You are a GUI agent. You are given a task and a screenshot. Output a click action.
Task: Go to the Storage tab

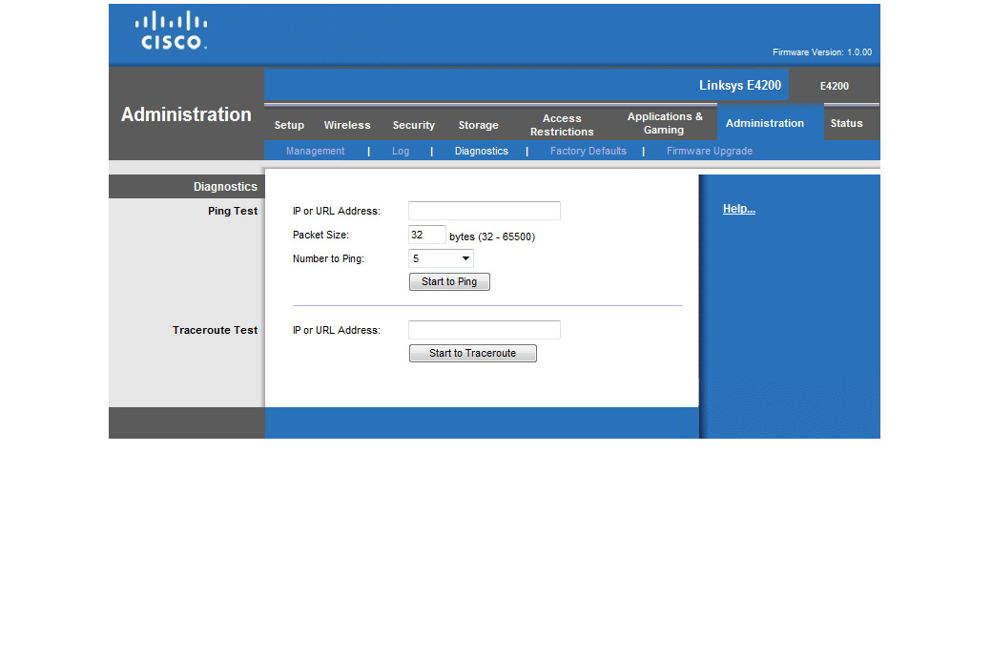coord(478,125)
